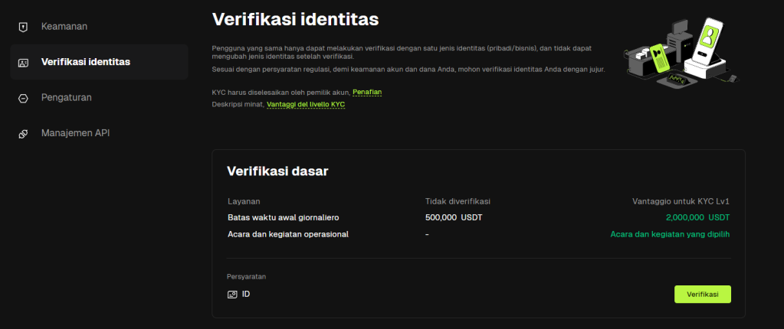Click Acara dan kegiatan yang dipilih text
Viewport: 784px width, 329px height.
click(670, 234)
